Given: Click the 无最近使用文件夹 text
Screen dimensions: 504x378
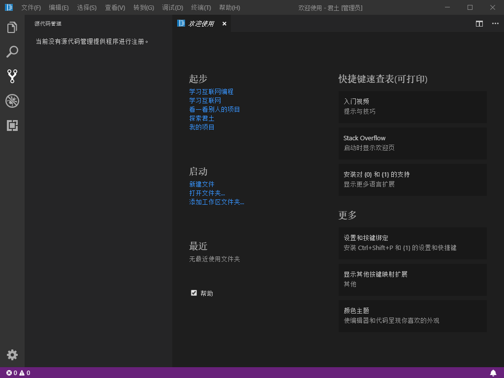Looking at the screenshot, I should click(x=215, y=259).
